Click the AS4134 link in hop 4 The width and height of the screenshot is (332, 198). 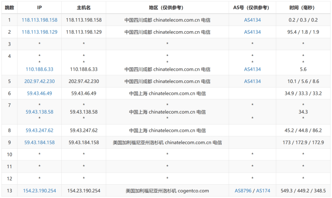[252, 69]
